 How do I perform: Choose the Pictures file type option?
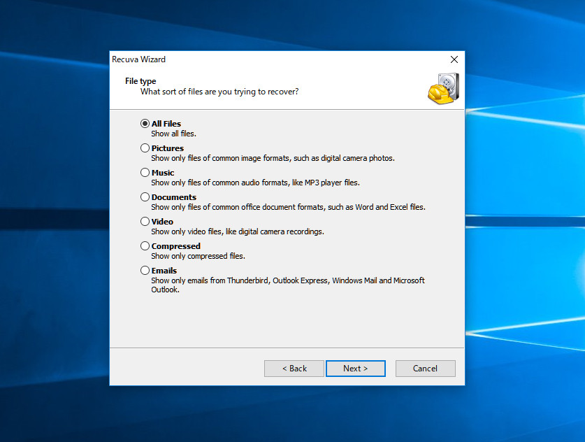click(x=145, y=148)
